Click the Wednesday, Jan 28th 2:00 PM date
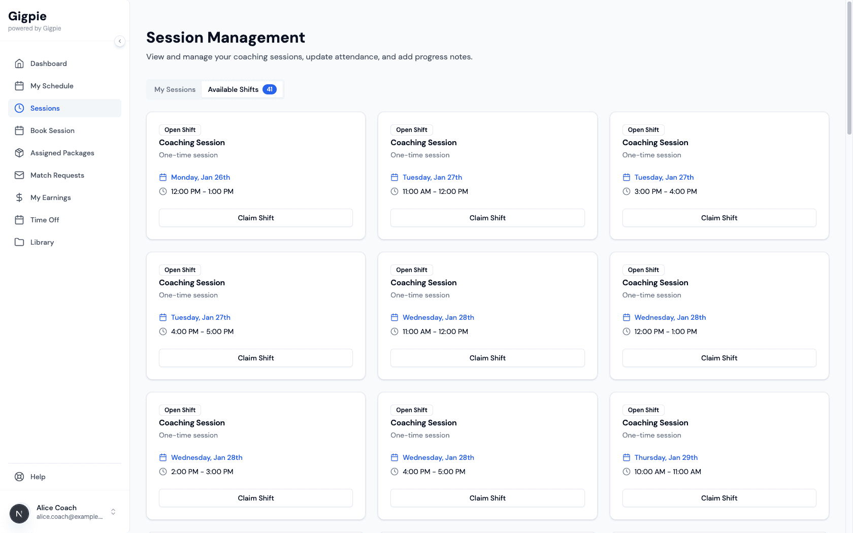Screen dimensions: 853x533 207,457
